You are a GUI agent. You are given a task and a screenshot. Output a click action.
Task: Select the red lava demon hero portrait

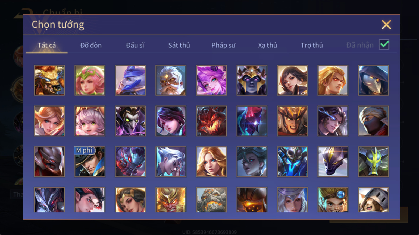[x=211, y=121]
